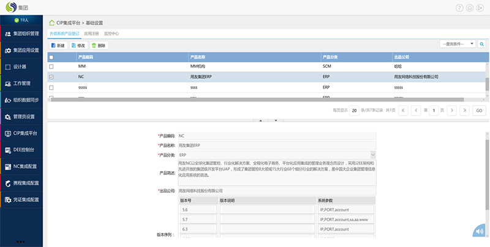Image resolution: width=490 pixels, height=247 pixels.
Task: Open the help question-mark icon
Action: click(459, 8)
